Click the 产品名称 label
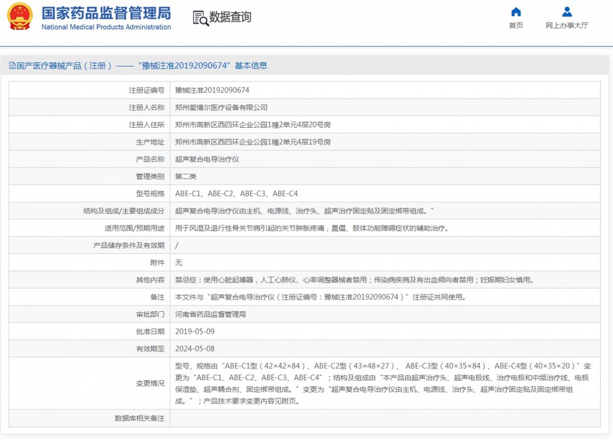Viewport: 613px width, 440px height. 150,159
